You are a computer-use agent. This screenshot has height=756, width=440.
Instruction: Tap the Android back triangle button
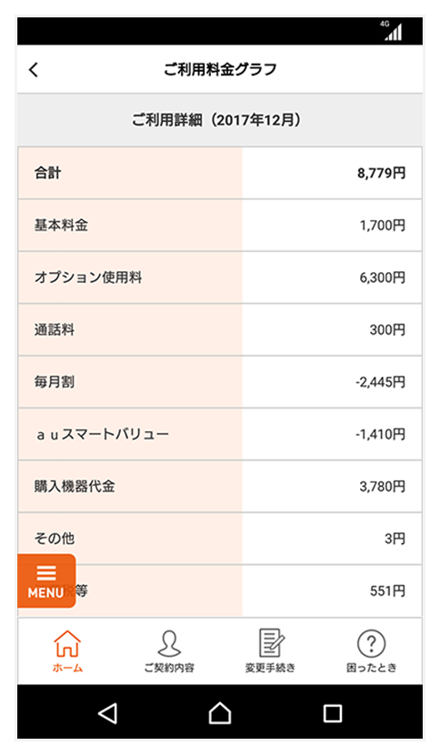[x=107, y=713]
